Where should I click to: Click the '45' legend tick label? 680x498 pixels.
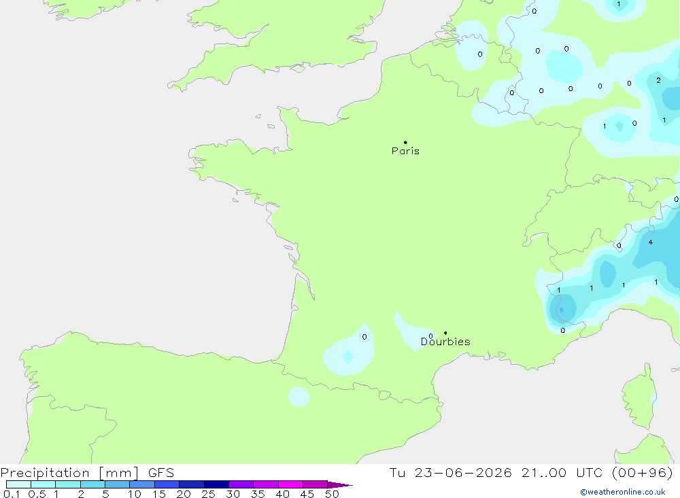(x=307, y=494)
